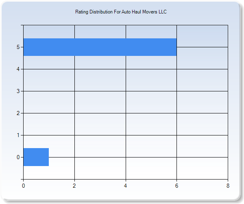The image size is (244, 204).
Task: Click the y-axis label 2
Action: click(x=18, y=113)
